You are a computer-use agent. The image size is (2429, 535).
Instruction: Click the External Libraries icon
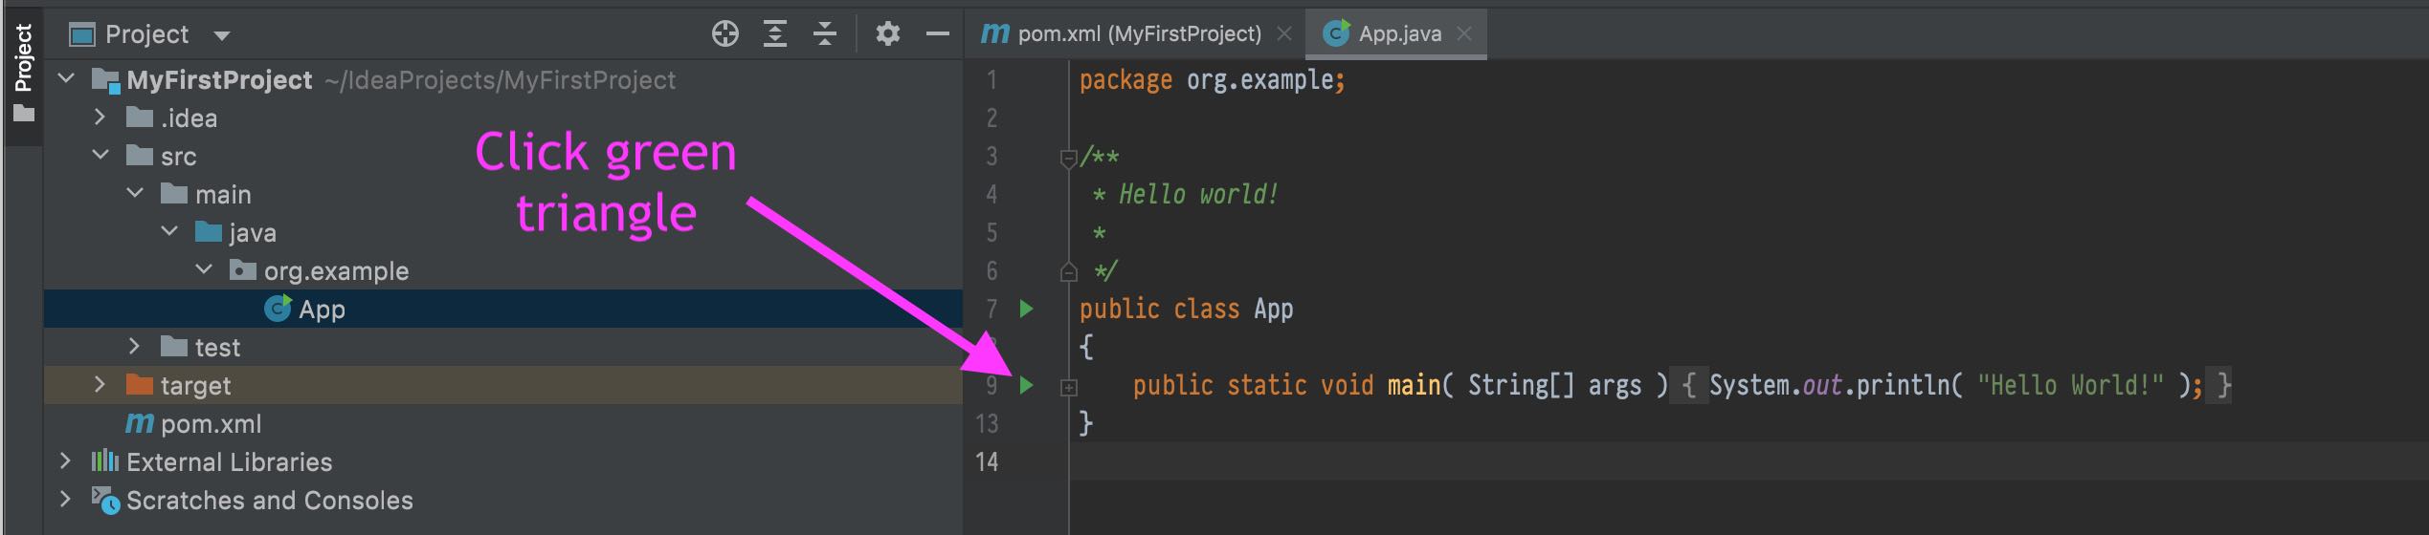[x=105, y=461]
